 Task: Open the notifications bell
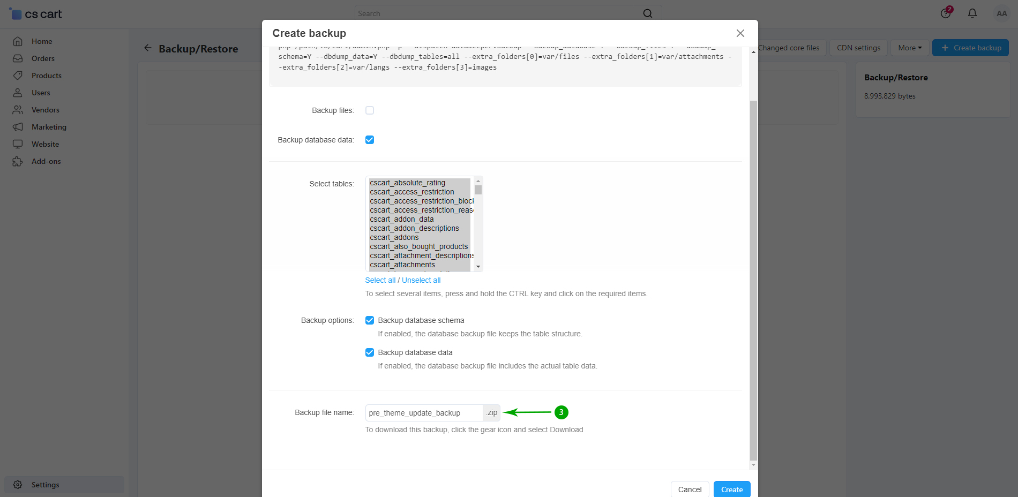point(972,13)
